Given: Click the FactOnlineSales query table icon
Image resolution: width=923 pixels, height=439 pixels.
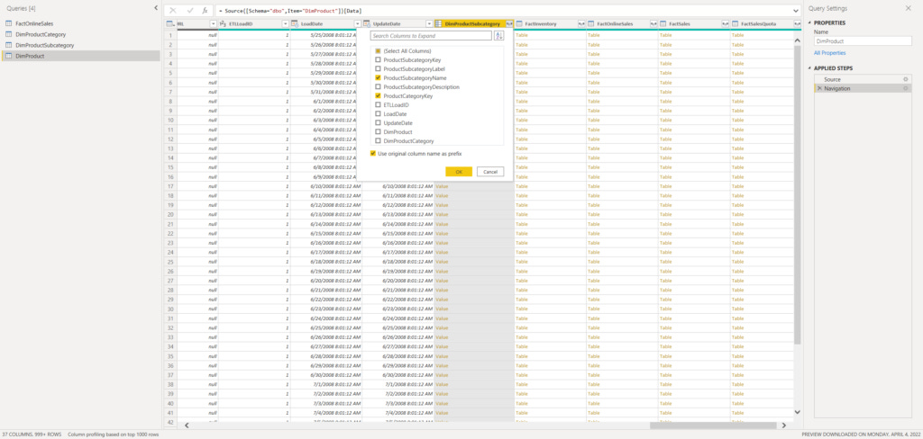Looking at the screenshot, I should [x=9, y=23].
